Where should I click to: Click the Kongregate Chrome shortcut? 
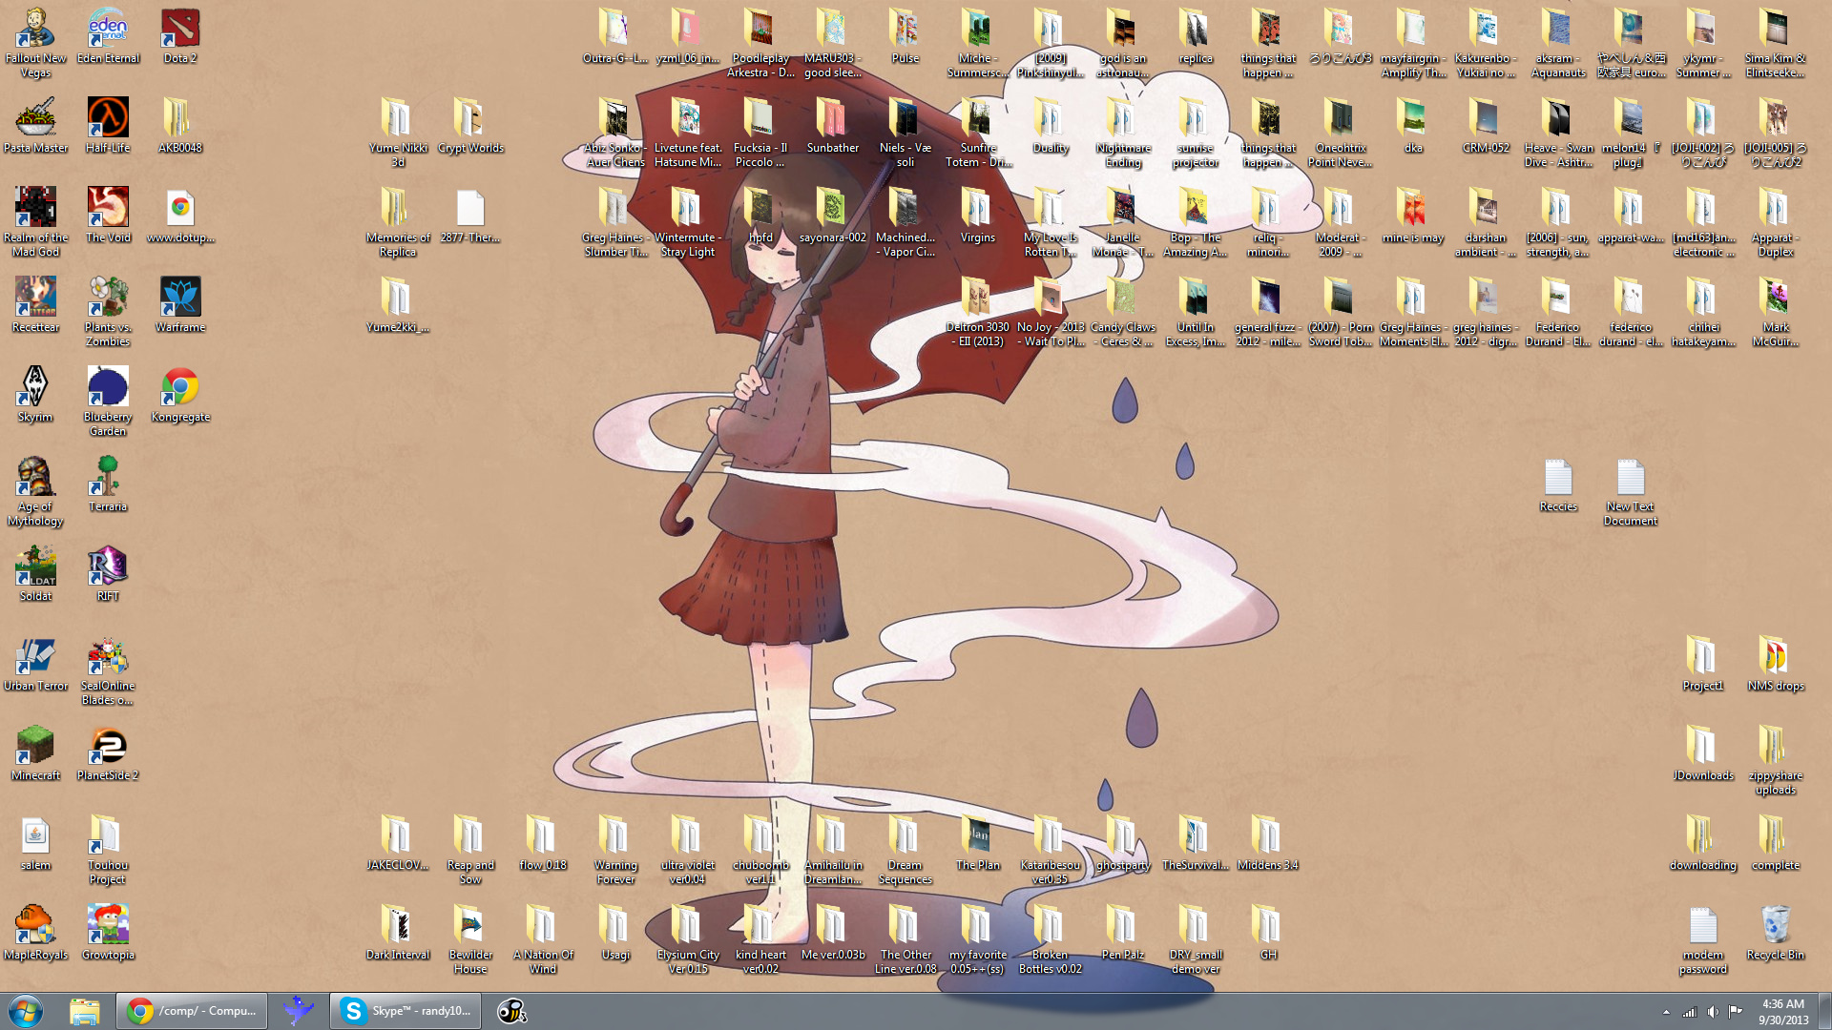[180, 395]
